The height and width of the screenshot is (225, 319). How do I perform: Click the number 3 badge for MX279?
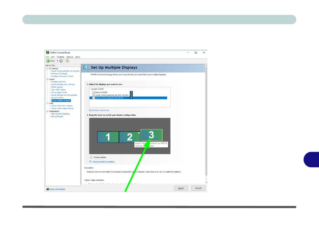[131, 98]
